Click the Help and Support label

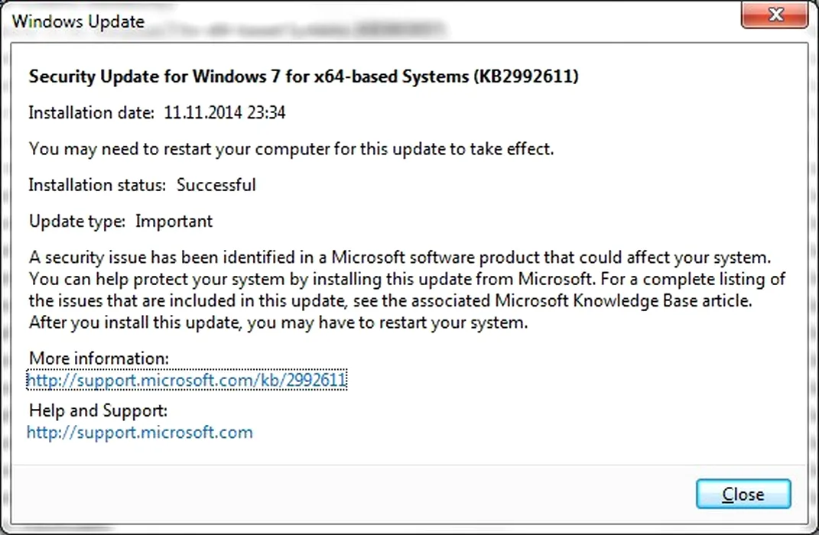[x=98, y=411]
